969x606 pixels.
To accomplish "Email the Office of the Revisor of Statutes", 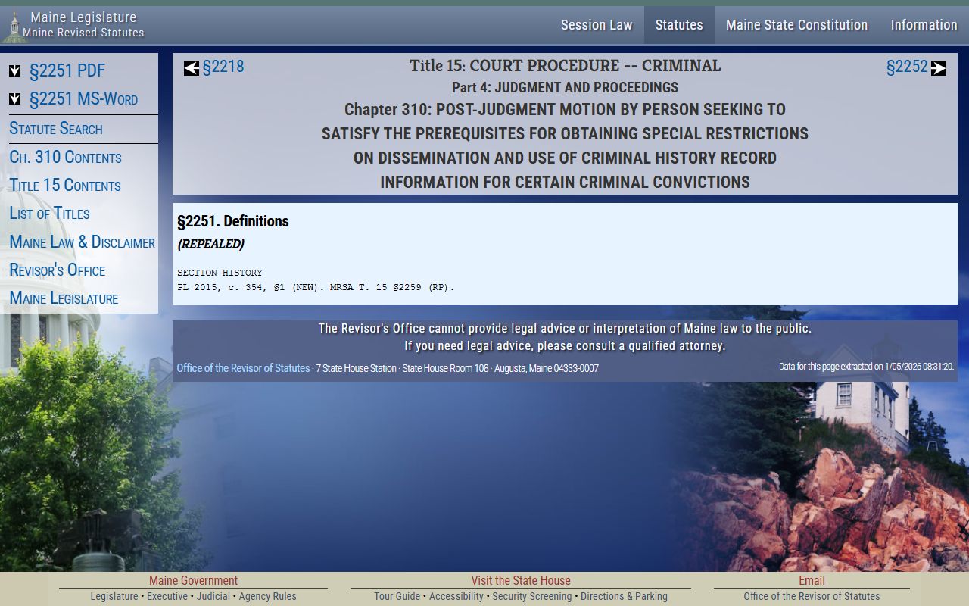I will click(812, 596).
